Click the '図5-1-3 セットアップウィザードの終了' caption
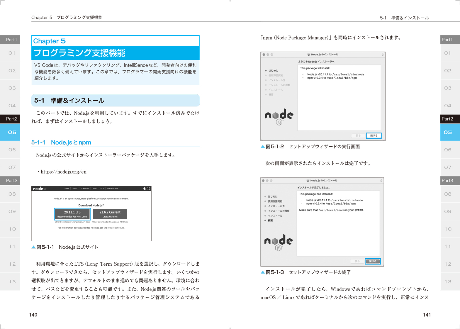The width and height of the screenshot is (460, 329). 306,272
